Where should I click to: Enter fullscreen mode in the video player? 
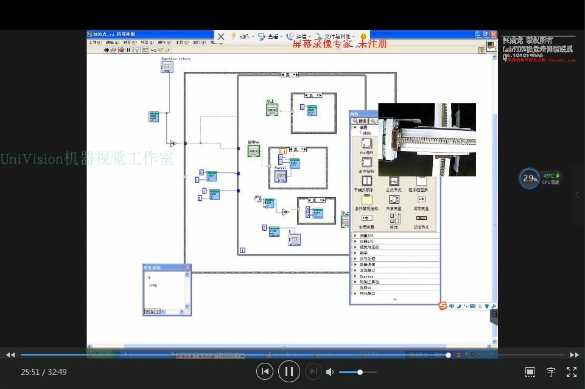[x=571, y=372]
